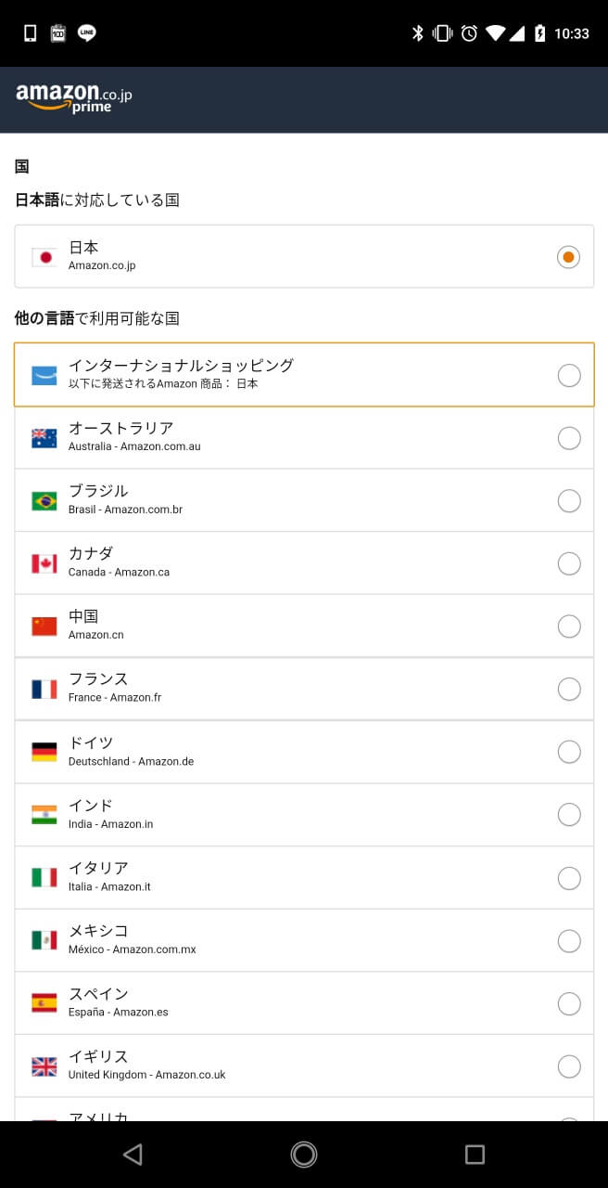The height and width of the screenshot is (1188, 608).
Task: Select the France Amazon.fr radio button
Action: pos(569,689)
